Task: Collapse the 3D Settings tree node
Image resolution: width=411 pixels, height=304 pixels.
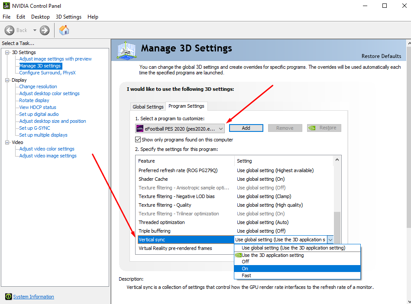Action: point(7,52)
